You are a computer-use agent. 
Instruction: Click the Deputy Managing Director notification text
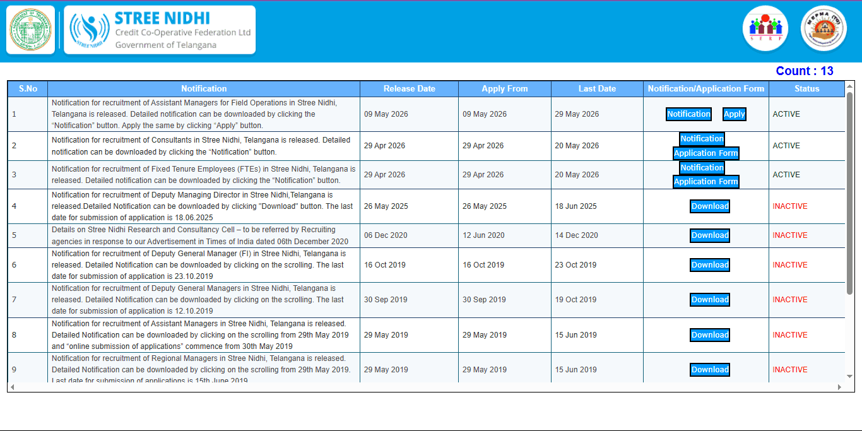pos(203,206)
